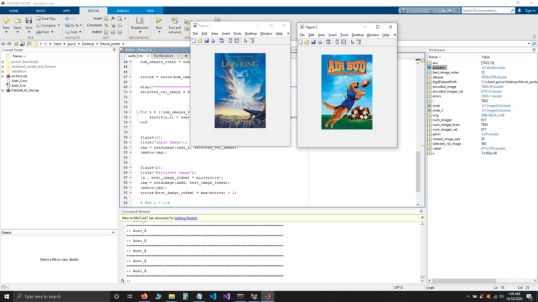The image size is (538, 302).
Task: Click Insert Legend icon in Figure 2 toolbar
Action: pyautogui.click(x=344, y=42)
